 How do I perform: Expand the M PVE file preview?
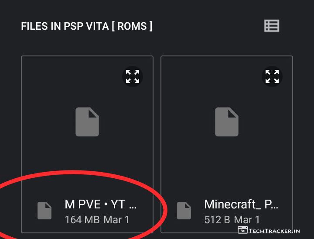(x=133, y=76)
